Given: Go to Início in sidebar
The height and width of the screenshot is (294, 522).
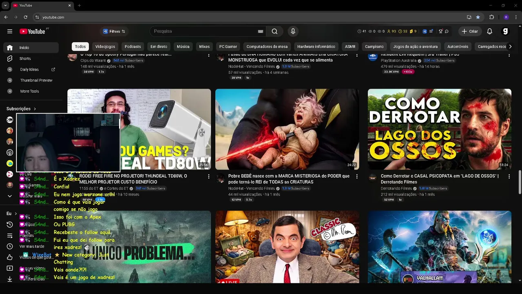Looking at the screenshot, I should tap(31, 48).
